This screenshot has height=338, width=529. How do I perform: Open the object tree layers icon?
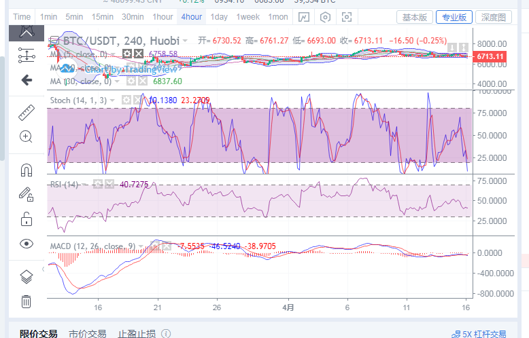pos(27,277)
